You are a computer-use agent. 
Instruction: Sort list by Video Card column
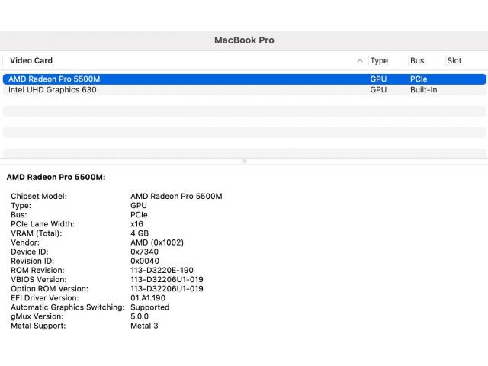click(31, 61)
